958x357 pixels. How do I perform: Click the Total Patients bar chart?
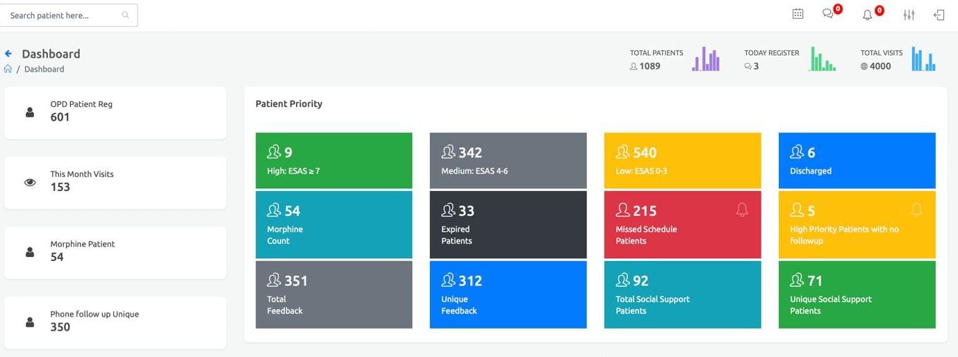pyautogui.click(x=706, y=60)
